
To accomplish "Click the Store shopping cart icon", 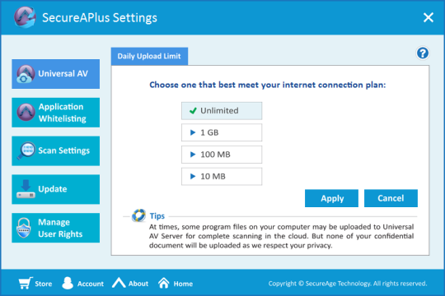I will pyautogui.click(x=26, y=283).
